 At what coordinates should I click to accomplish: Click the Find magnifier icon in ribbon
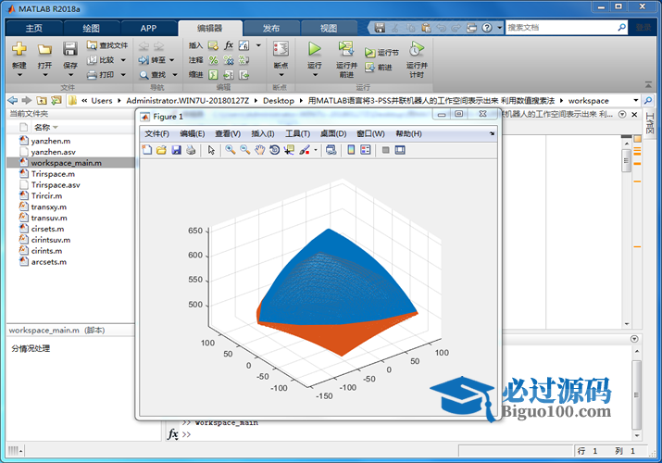(144, 75)
